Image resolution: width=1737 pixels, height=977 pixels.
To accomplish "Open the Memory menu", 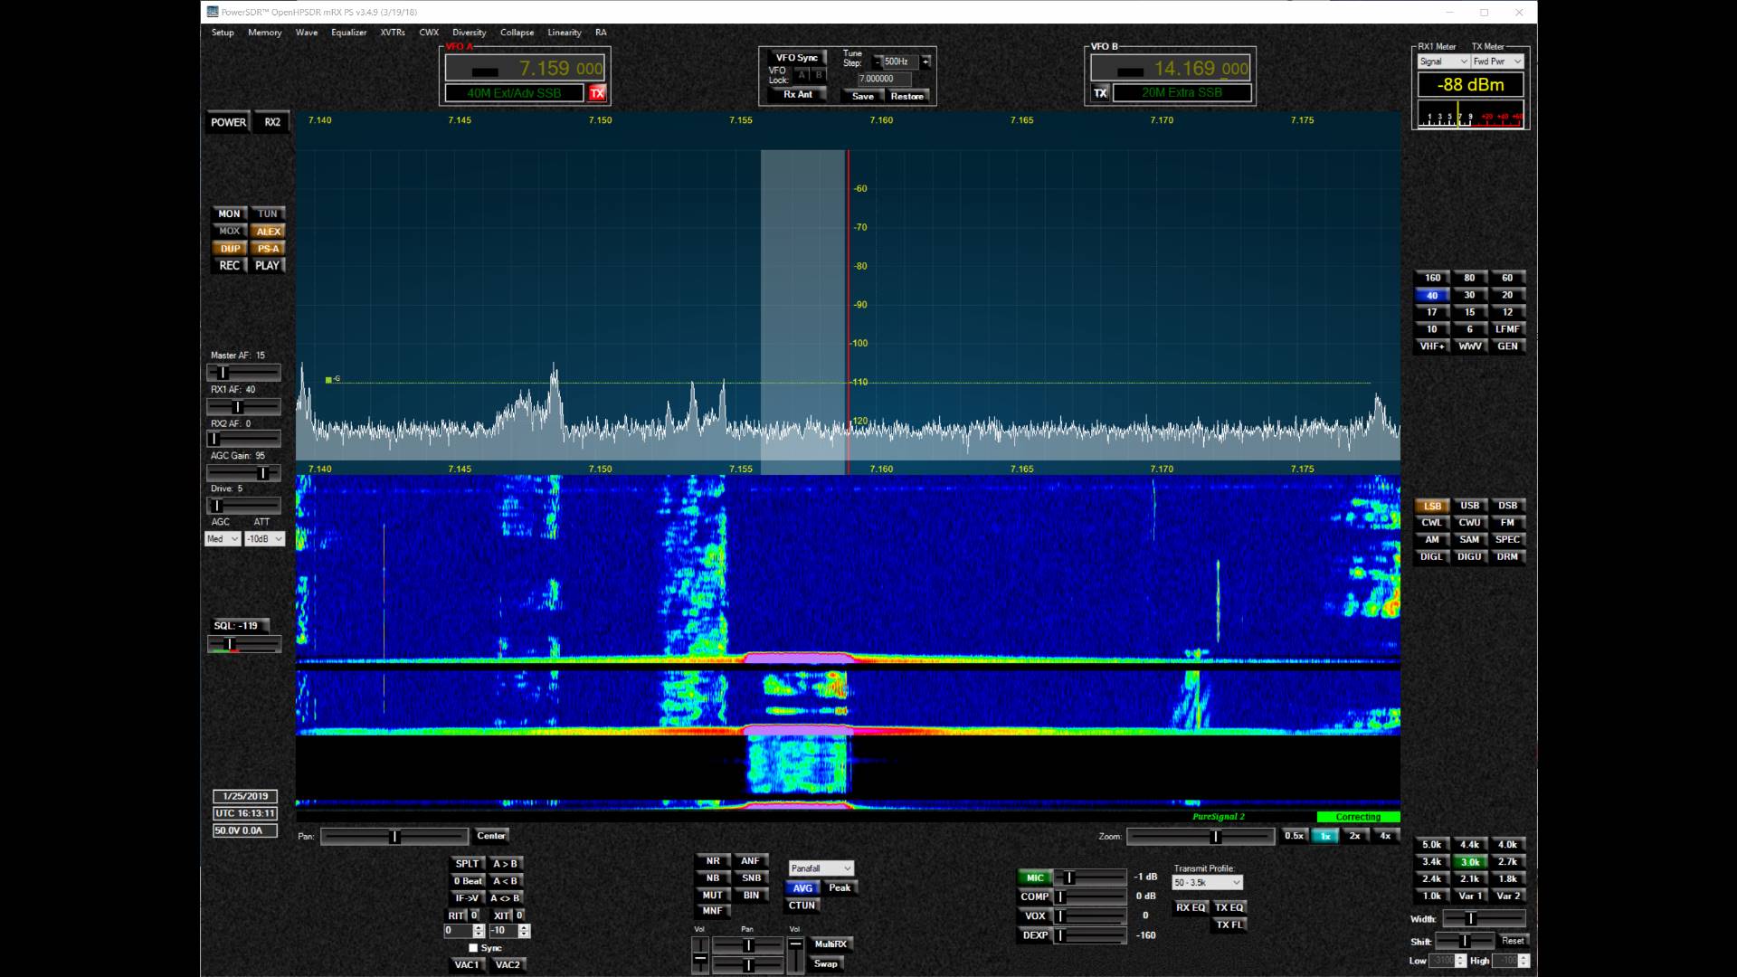I will [265, 33].
